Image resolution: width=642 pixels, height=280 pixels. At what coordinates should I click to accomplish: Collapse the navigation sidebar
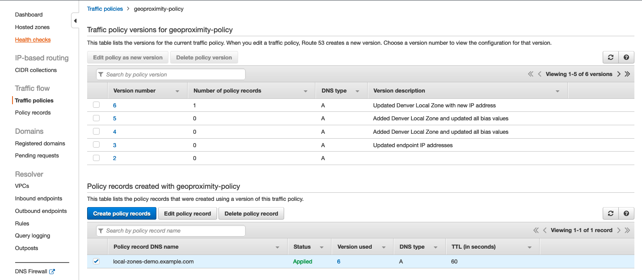75,20
